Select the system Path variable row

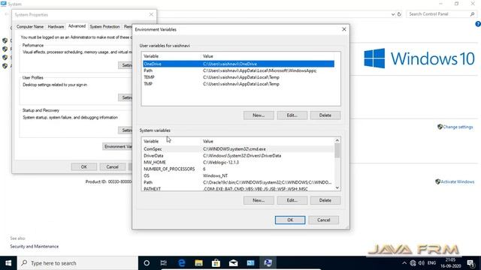point(238,182)
